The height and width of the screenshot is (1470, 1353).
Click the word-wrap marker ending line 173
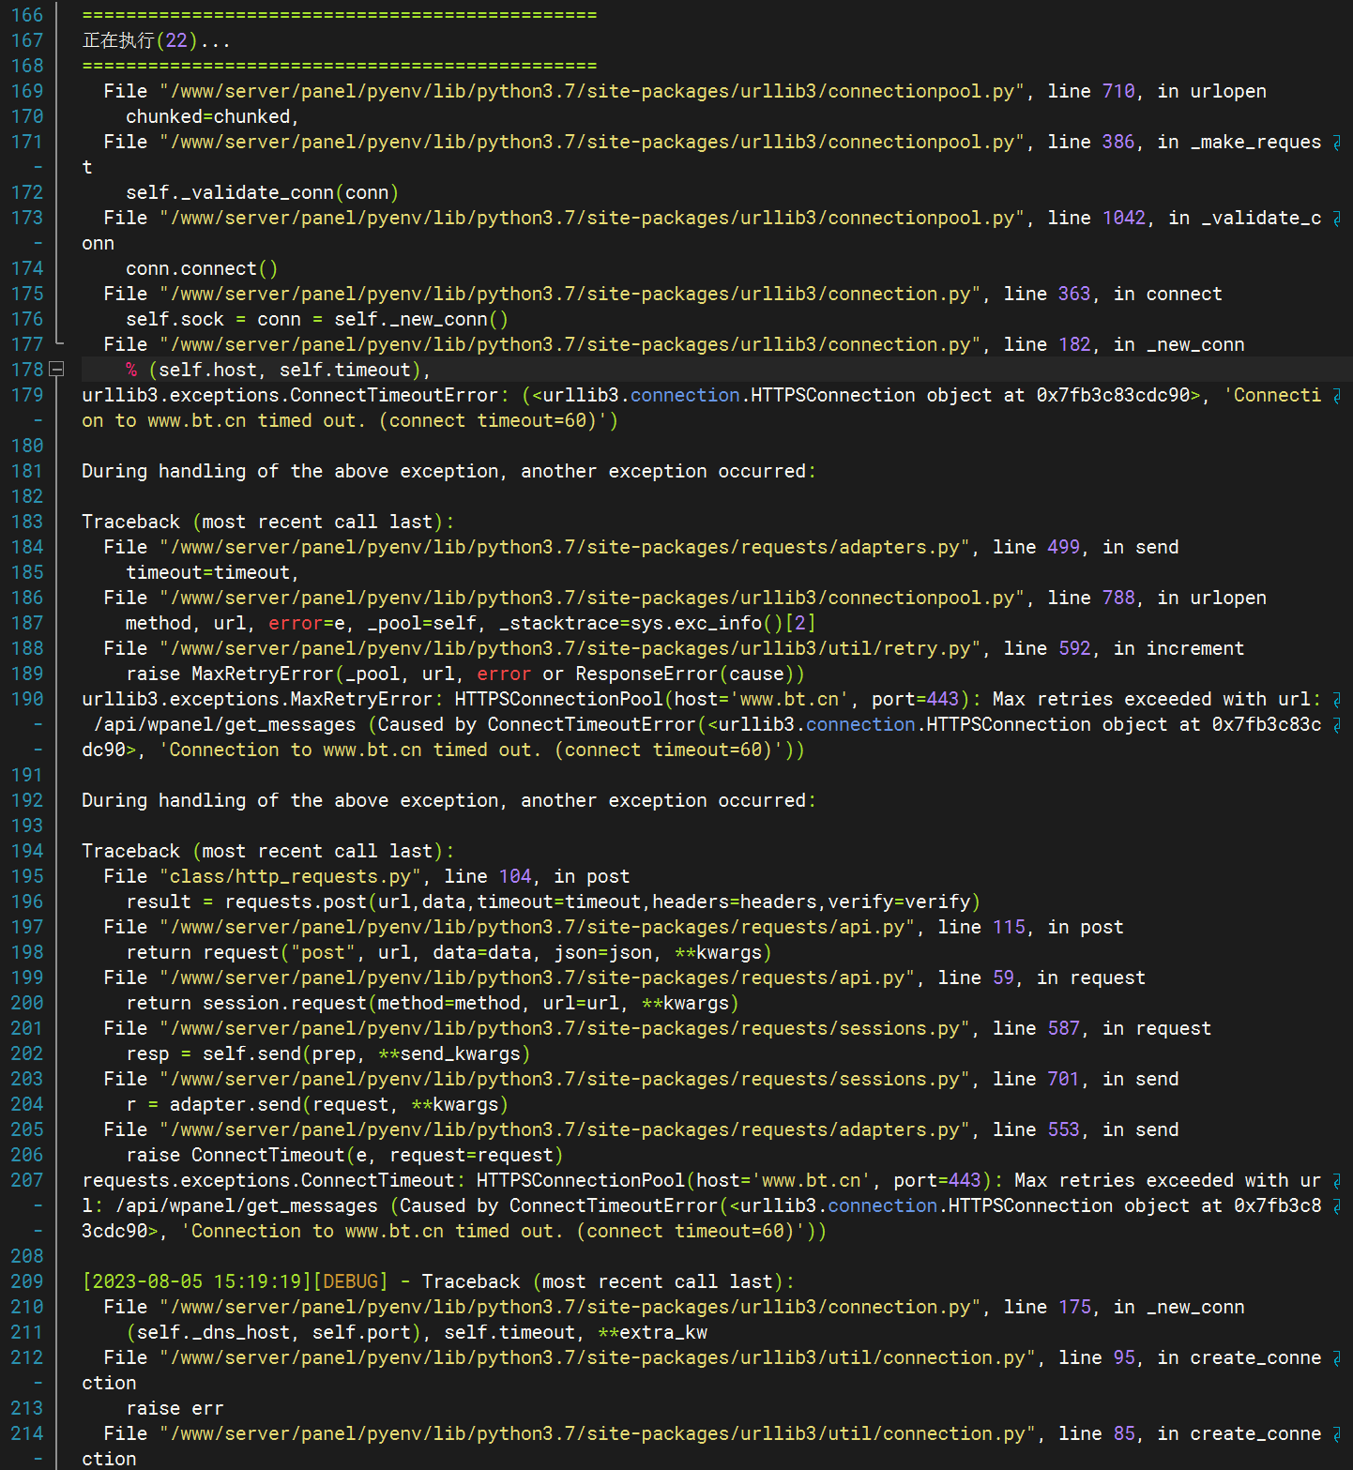(x=1336, y=219)
